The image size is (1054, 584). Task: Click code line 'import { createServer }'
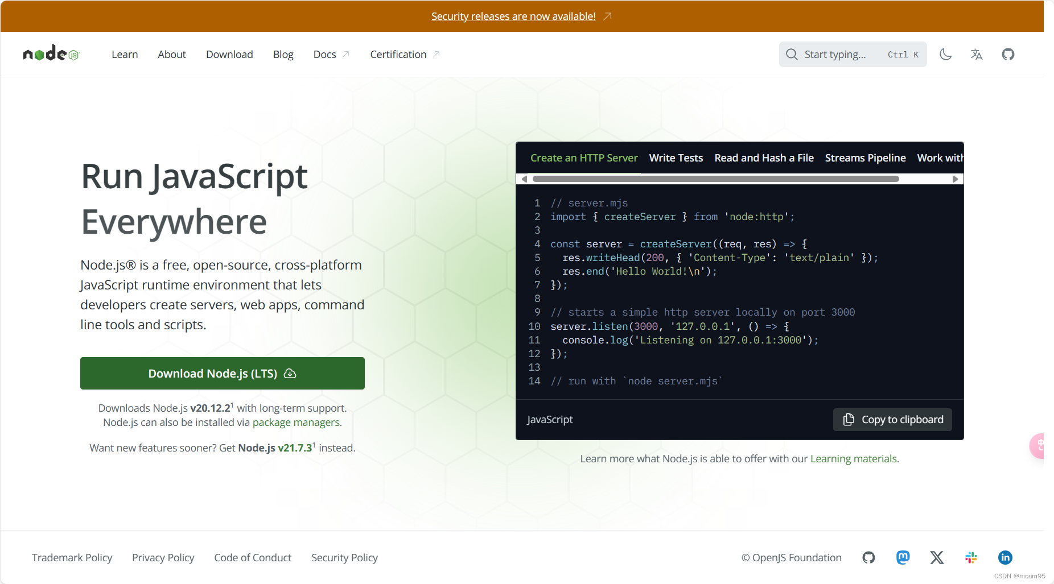[x=672, y=217]
